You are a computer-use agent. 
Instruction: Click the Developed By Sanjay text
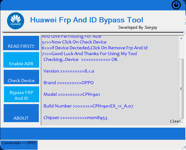pyautogui.click(x=138, y=28)
